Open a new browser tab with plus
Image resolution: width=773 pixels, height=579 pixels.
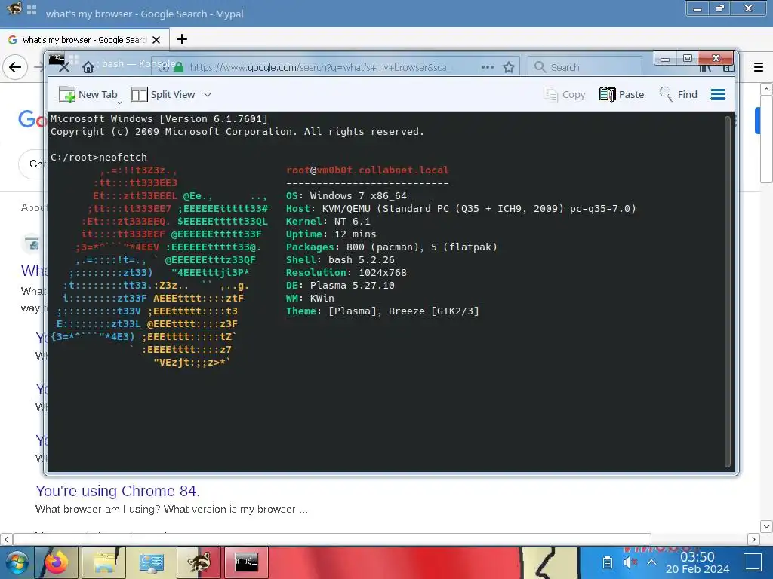(x=182, y=39)
